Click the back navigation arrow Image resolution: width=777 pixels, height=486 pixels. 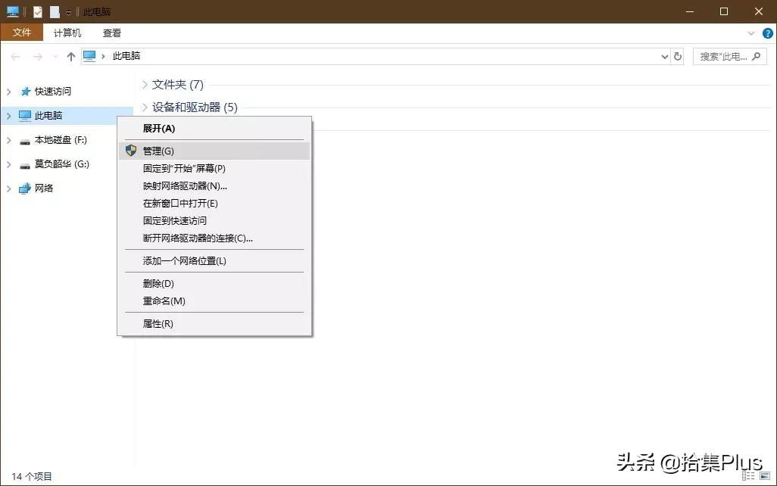point(15,55)
